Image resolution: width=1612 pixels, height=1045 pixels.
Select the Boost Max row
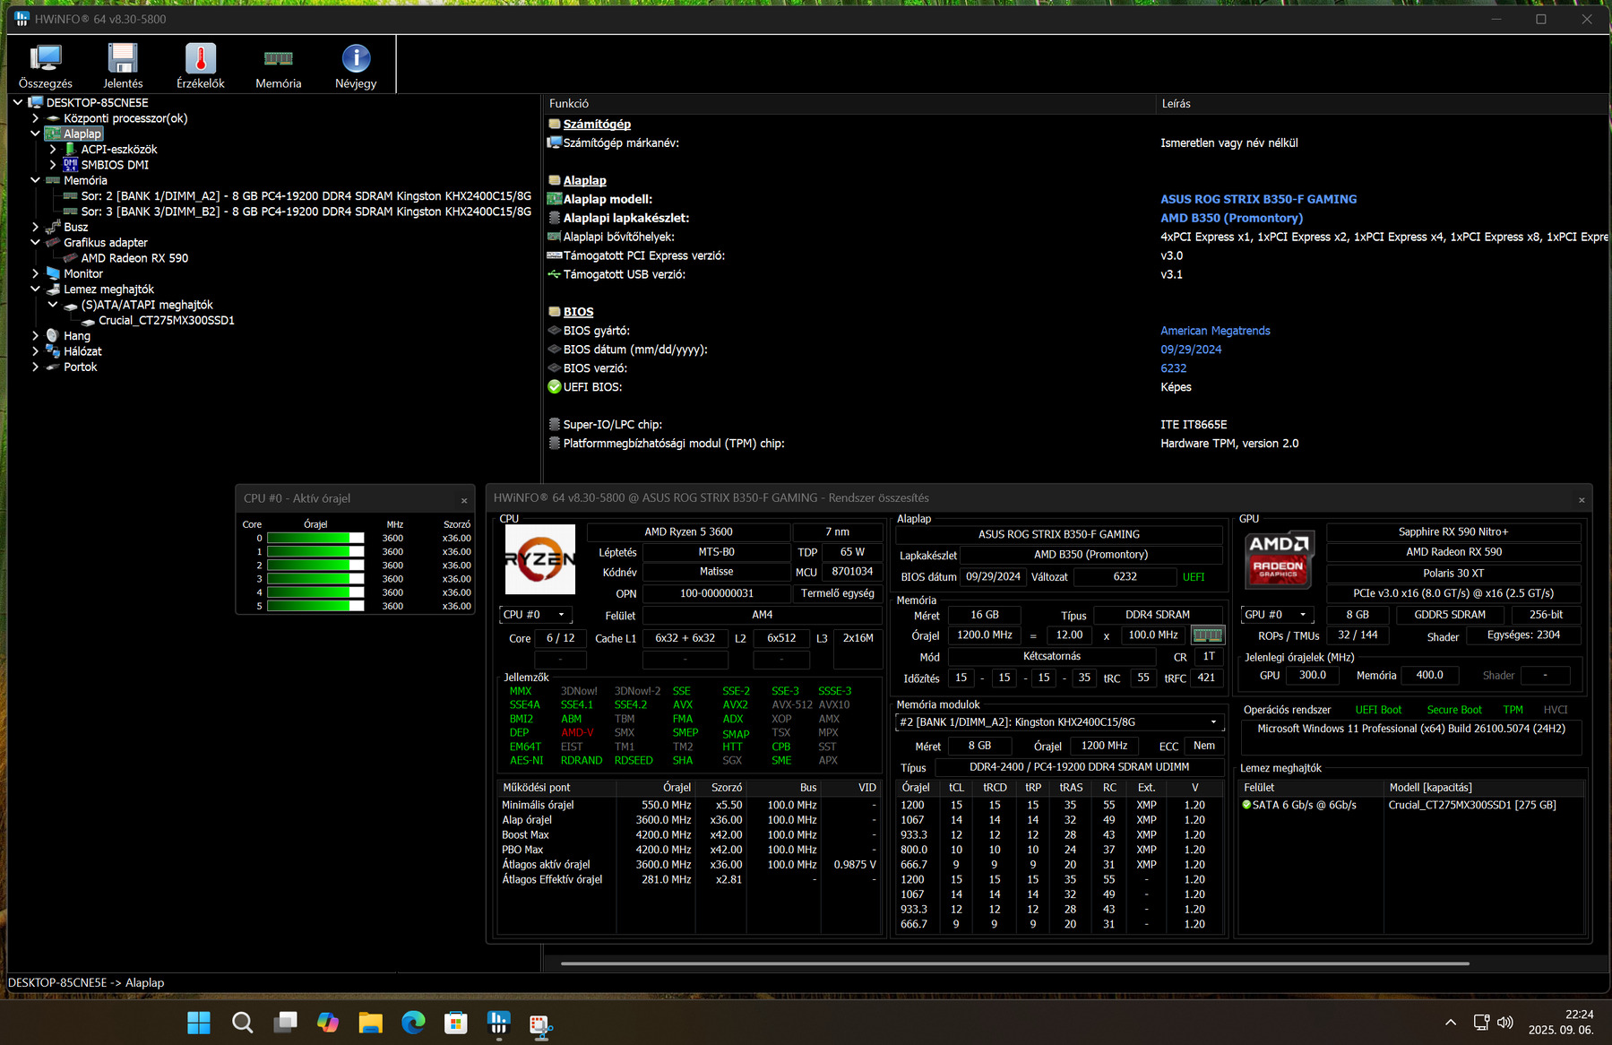689,835
